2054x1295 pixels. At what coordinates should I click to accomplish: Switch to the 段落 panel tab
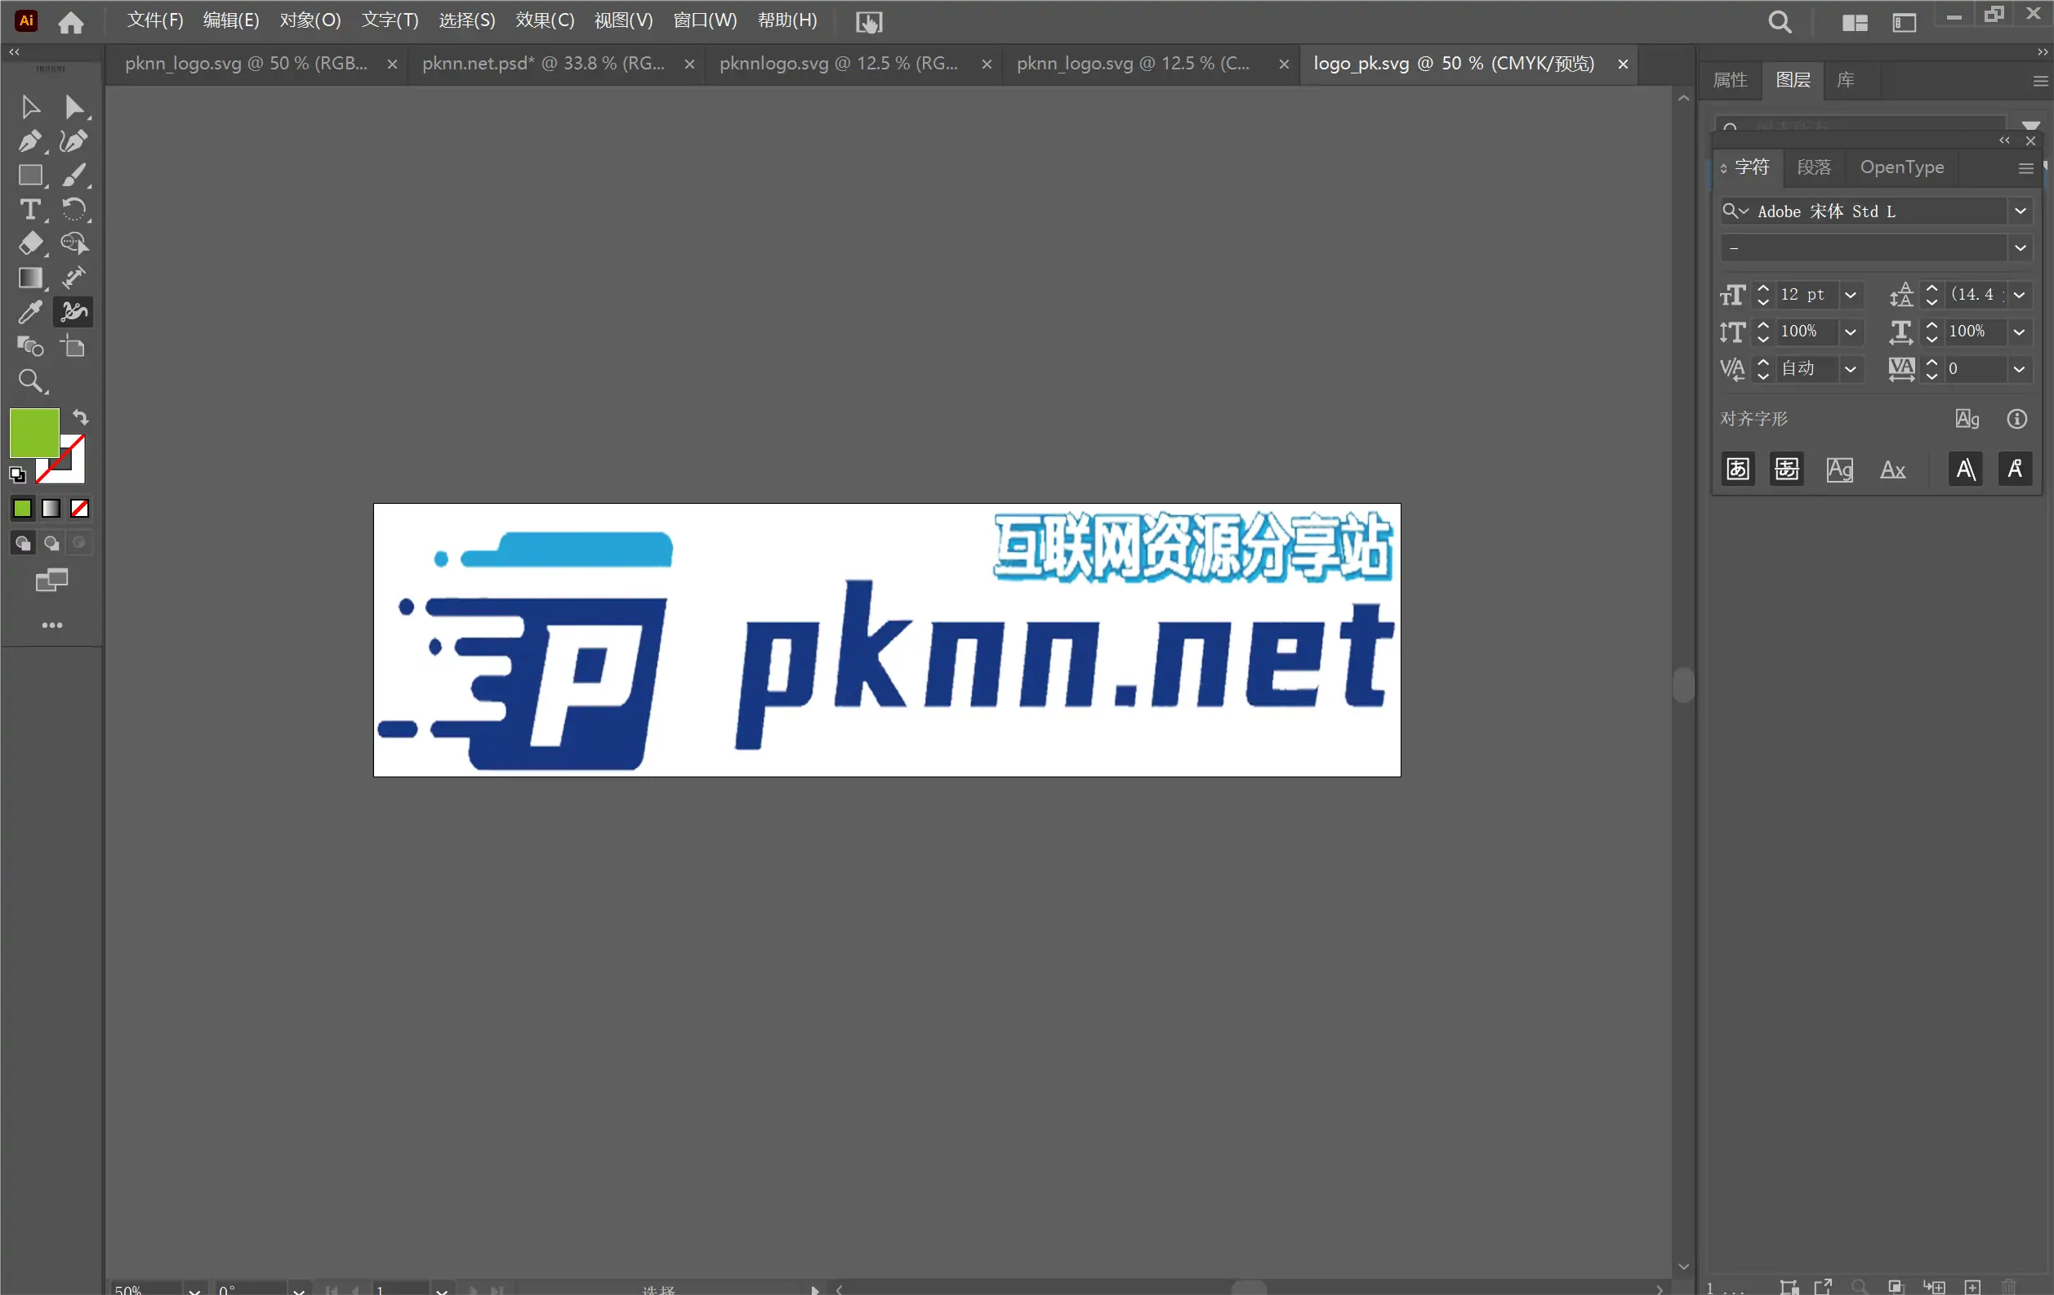(x=1813, y=167)
